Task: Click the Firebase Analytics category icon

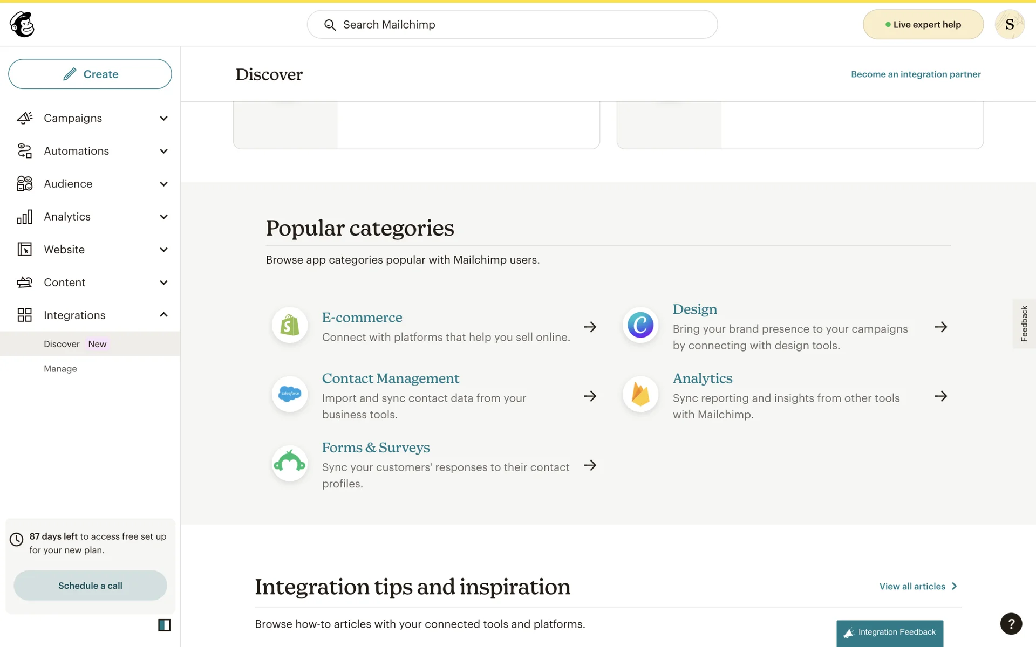Action: point(640,395)
